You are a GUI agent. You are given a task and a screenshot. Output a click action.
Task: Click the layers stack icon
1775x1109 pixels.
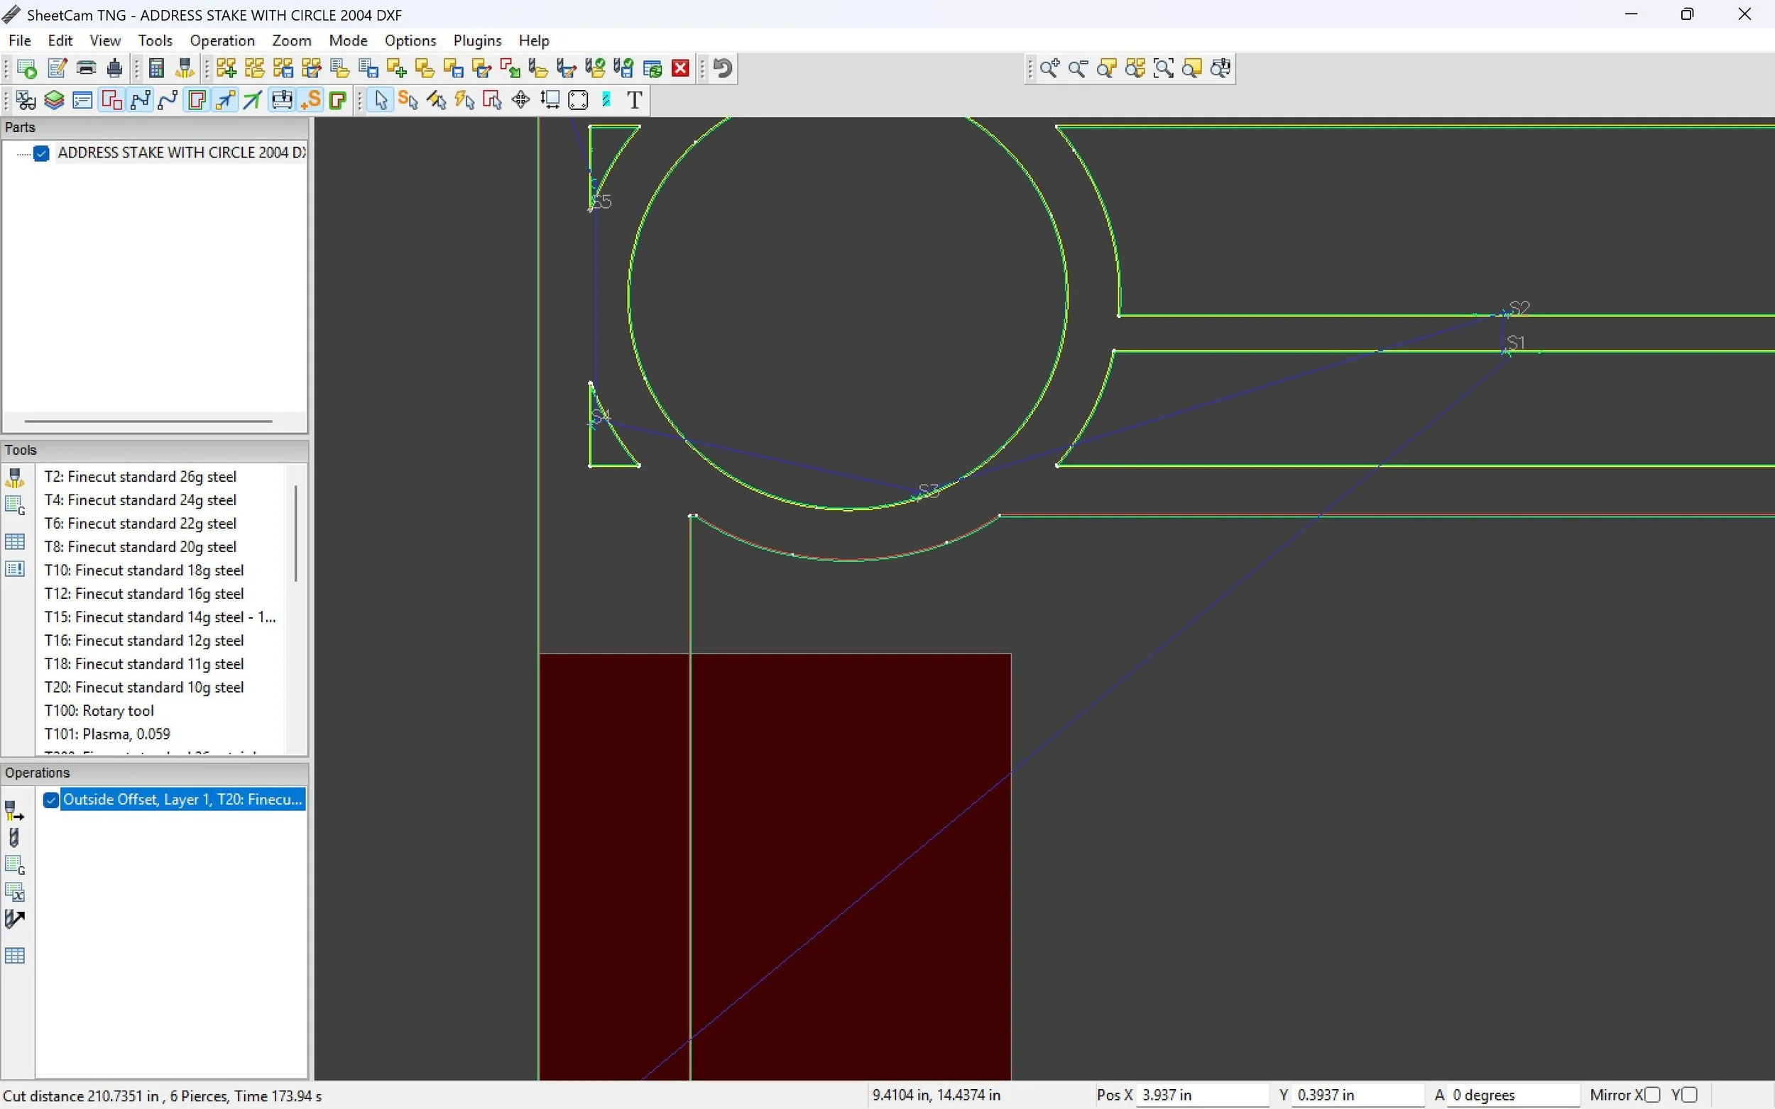point(53,100)
